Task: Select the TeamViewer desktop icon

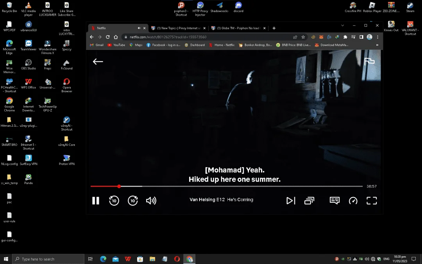Action: [x=28, y=45]
